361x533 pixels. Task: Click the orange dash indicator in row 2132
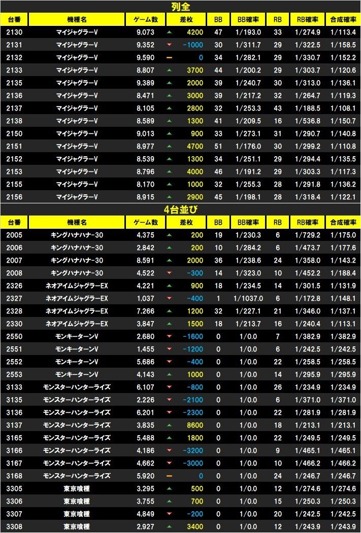coord(170,57)
